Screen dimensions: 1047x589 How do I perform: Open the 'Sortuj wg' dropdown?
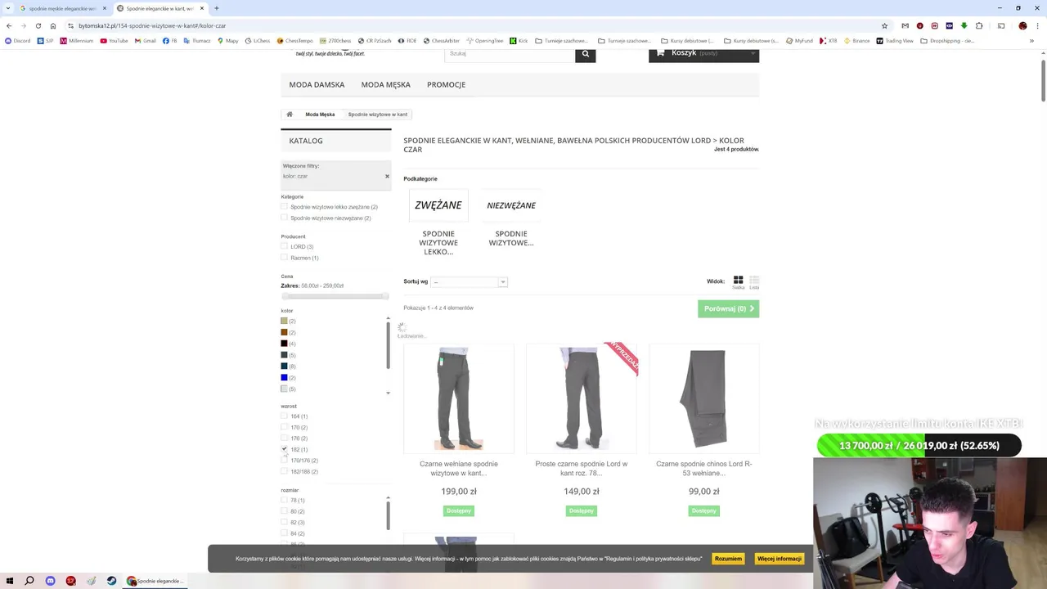(469, 281)
